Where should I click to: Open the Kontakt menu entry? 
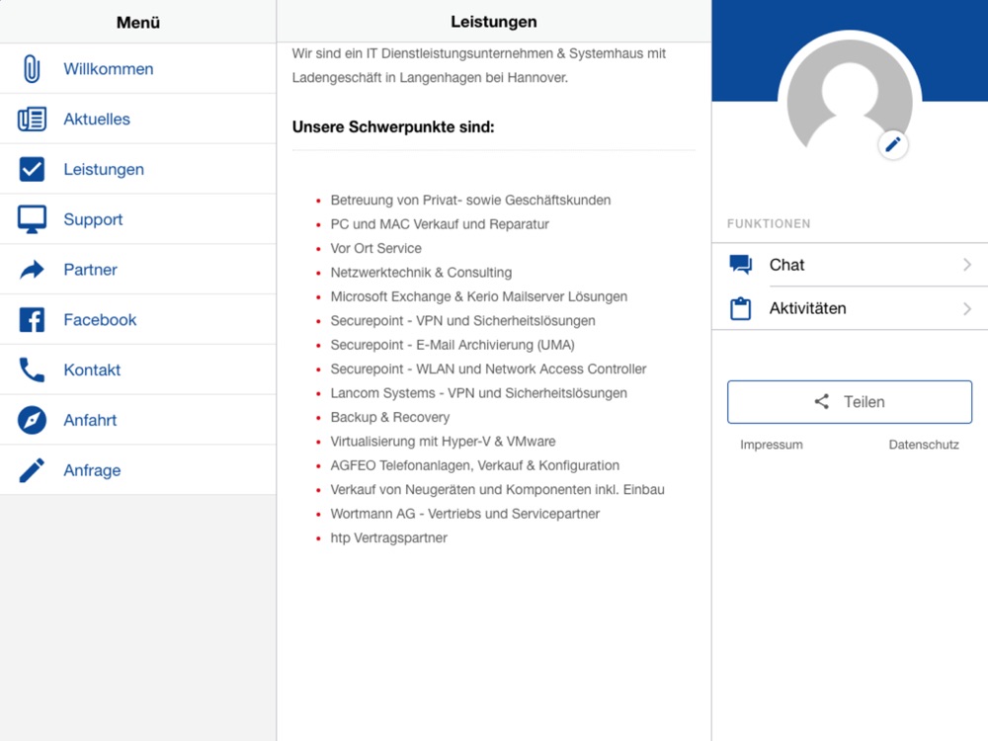pyautogui.click(x=138, y=370)
